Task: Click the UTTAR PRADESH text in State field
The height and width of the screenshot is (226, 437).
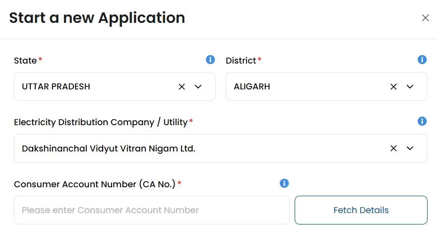Action: point(56,86)
